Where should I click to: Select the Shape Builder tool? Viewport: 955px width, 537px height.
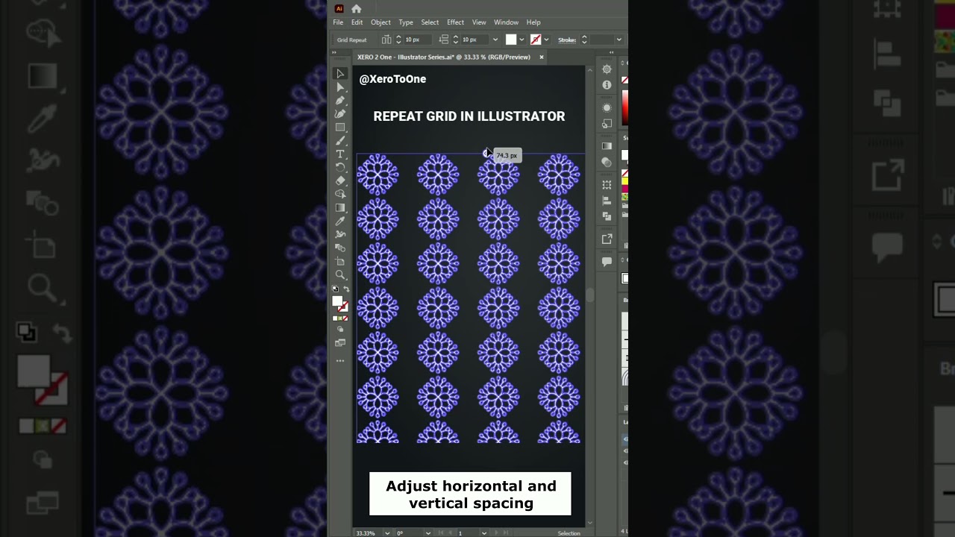coord(340,194)
